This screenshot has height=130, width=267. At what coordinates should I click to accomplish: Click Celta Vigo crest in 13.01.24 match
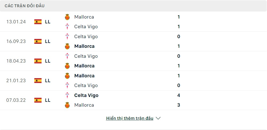[67, 27]
